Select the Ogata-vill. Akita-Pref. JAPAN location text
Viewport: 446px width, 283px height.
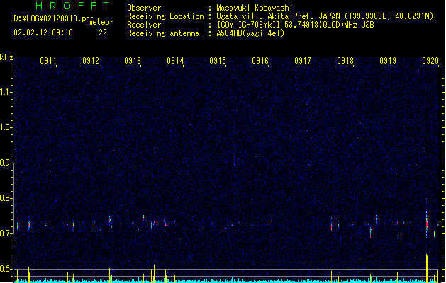(325, 16)
